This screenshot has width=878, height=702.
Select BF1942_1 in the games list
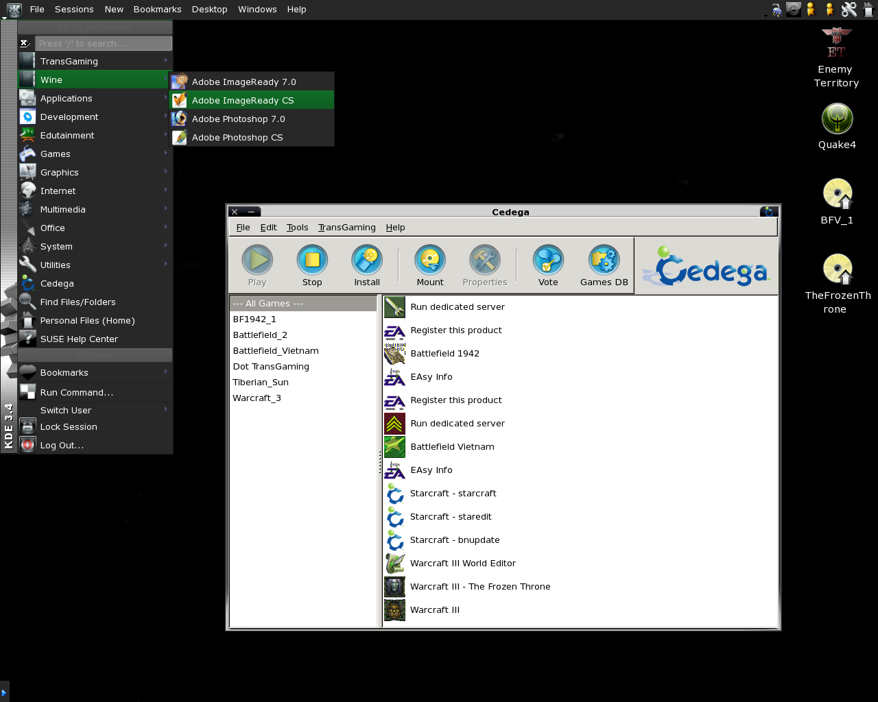point(303,319)
